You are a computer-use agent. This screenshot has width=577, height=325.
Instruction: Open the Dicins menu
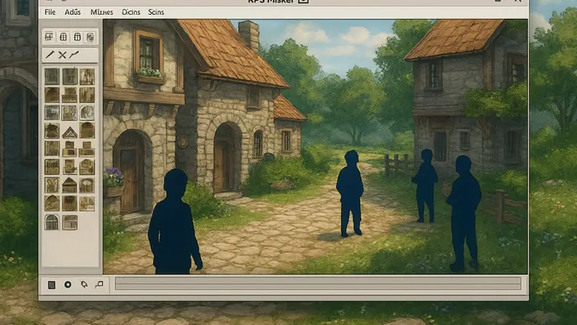131,12
